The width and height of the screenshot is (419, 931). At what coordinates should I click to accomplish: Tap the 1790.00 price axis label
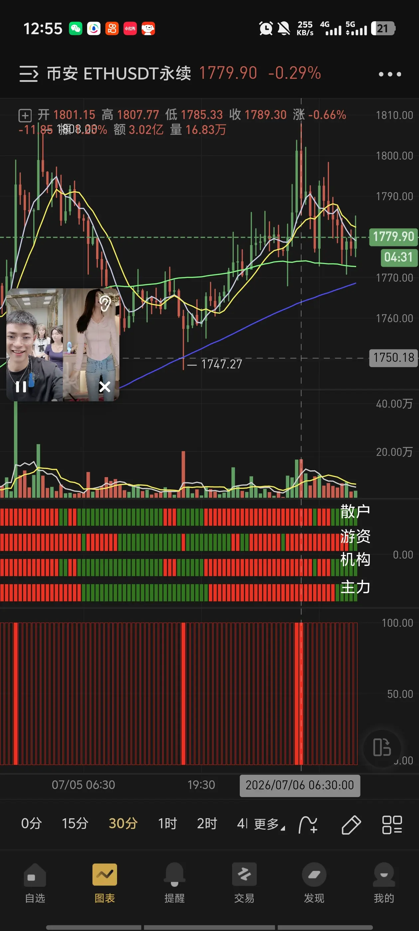(x=394, y=196)
